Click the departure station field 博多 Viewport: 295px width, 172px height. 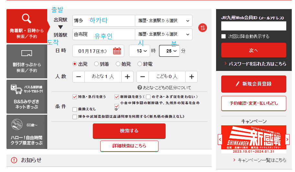[x=104, y=21]
